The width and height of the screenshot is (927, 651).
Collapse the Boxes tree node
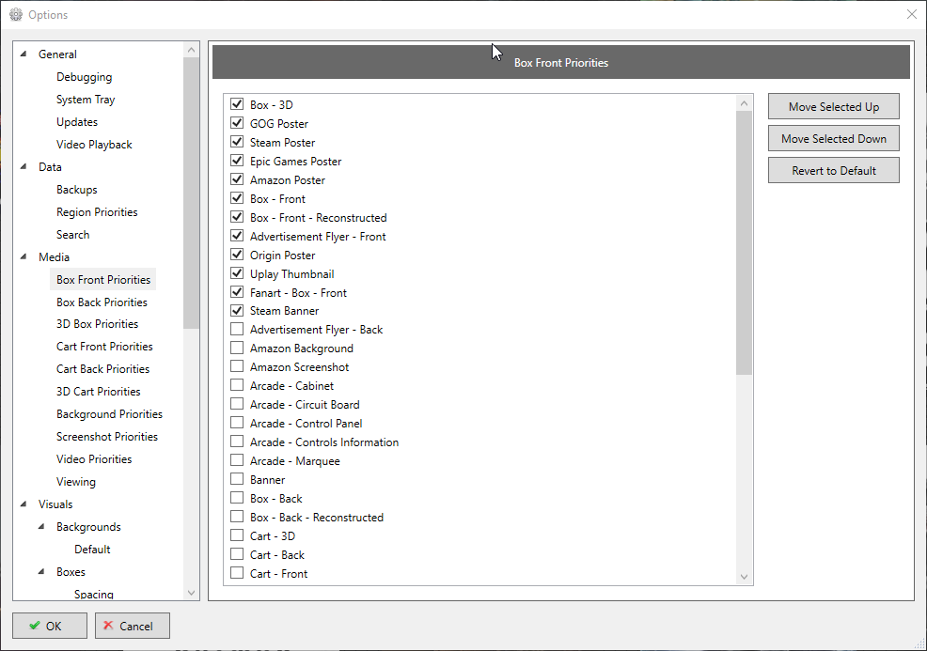coord(41,571)
